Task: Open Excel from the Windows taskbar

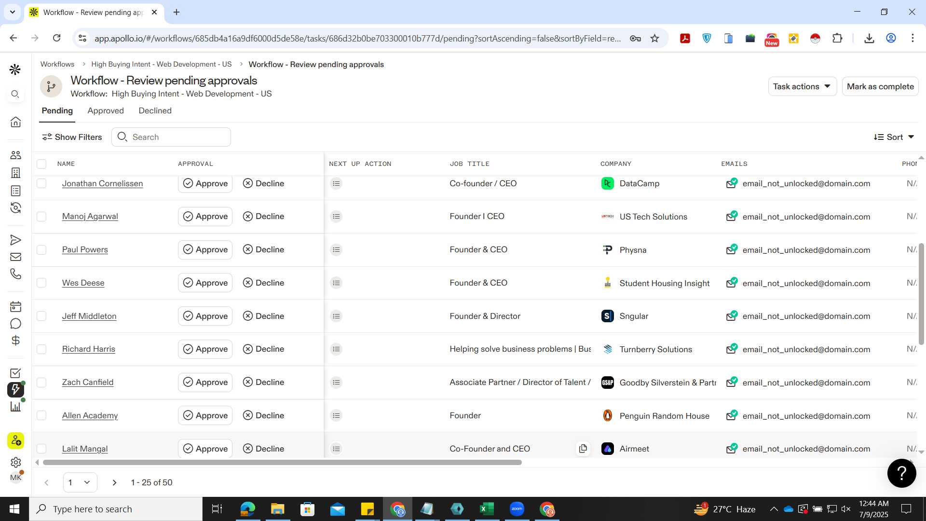Action: point(487,509)
